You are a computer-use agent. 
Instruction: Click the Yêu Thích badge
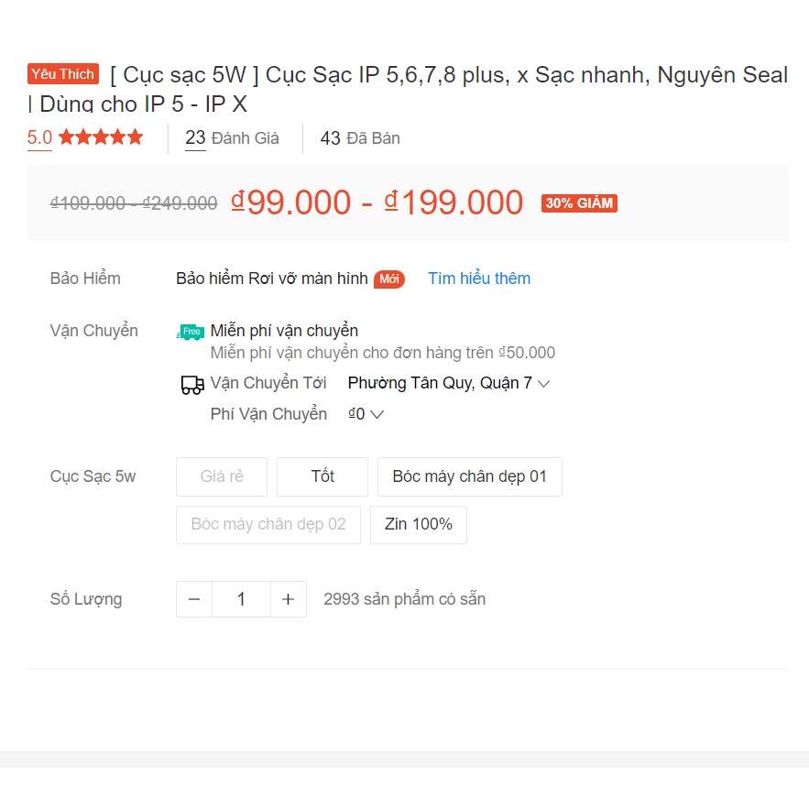point(63,74)
